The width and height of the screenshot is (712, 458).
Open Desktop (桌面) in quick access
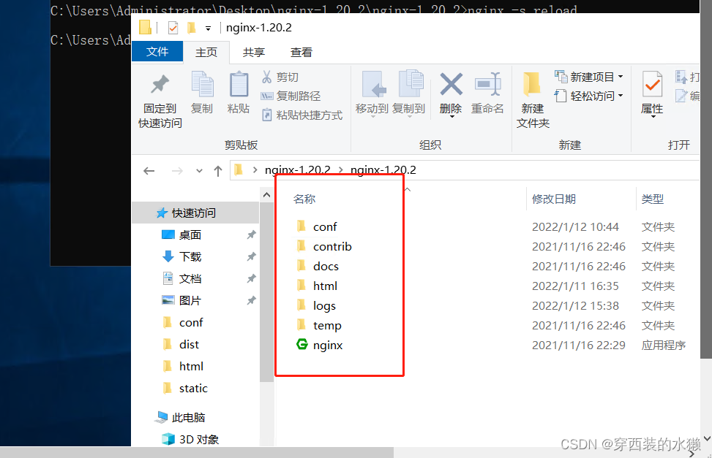tap(190, 235)
